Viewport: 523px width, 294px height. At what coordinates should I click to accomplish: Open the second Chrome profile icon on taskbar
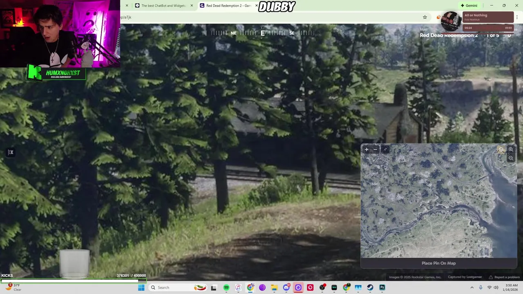click(346, 287)
